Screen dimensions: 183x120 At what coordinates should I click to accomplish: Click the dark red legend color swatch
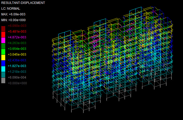click(x=3, y=29)
